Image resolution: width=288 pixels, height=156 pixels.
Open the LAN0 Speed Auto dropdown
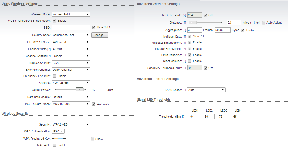tap(206, 90)
